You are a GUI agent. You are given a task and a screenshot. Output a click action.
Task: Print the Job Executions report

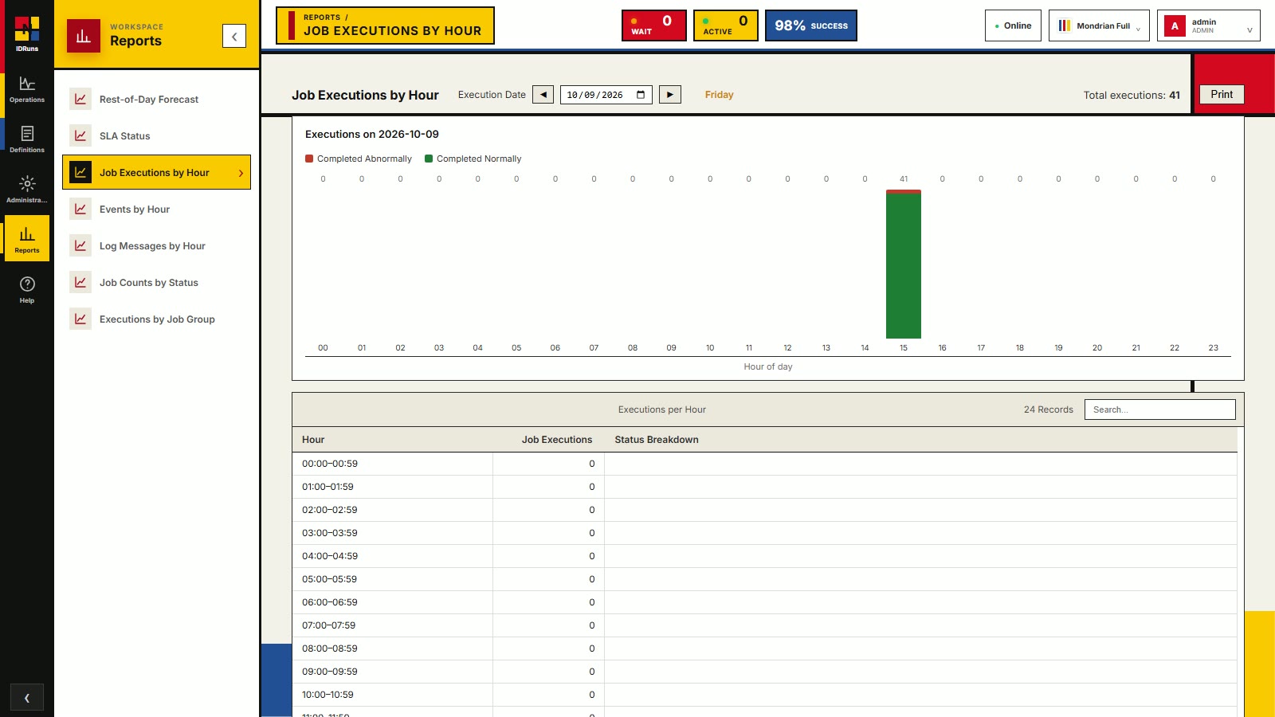coord(1222,94)
